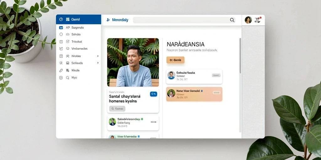The image size is (321, 160).
Task: Select the Cantel header item in sidebar
Action: click(79, 19)
